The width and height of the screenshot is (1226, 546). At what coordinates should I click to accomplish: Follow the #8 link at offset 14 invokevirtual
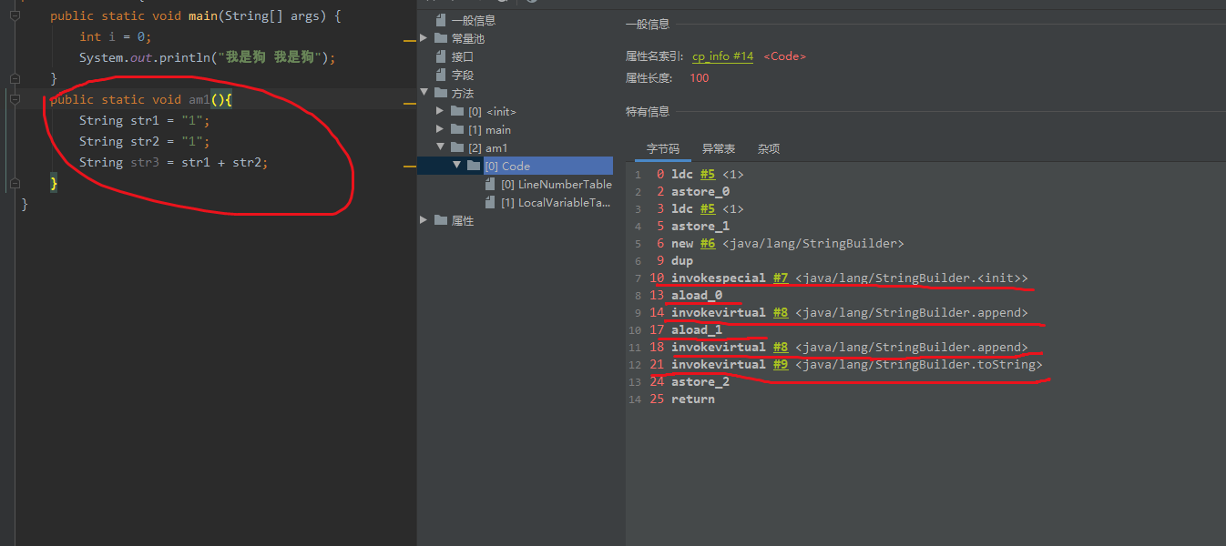781,312
